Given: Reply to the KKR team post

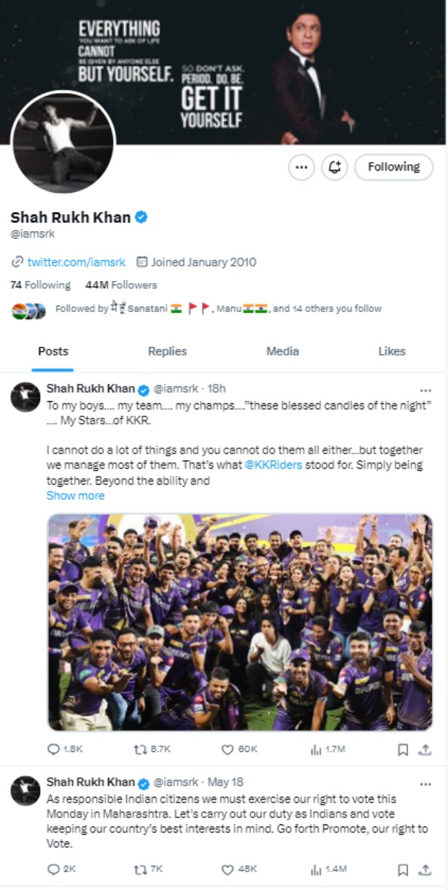Looking at the screenshot, I should pyautogui.click(x=54, y=749).
